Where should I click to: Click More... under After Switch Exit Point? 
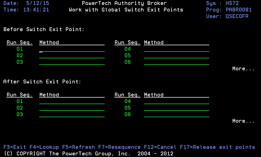click(243, 121)
